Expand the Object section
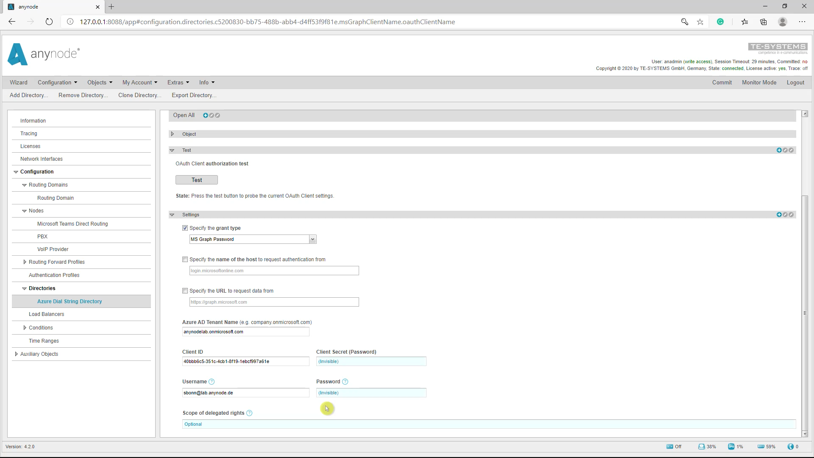Screen dimensions: 814x458 (173, 134)
